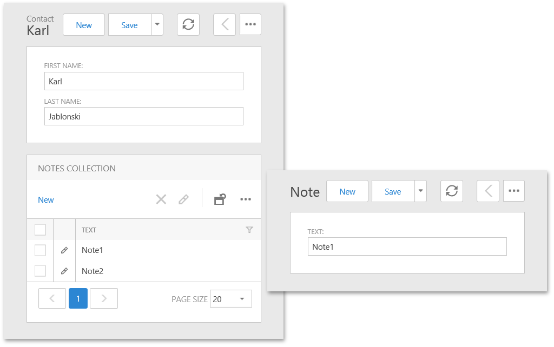The height and width of the screenshot is (347, 554).
Task: Click the pencil icon beside Note1 row
Action: pyautogui.click(x=64, y=250)
